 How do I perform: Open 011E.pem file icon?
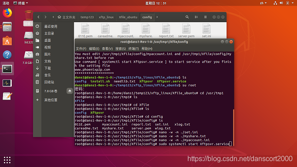pyautogui.click(x=85, y=30)
